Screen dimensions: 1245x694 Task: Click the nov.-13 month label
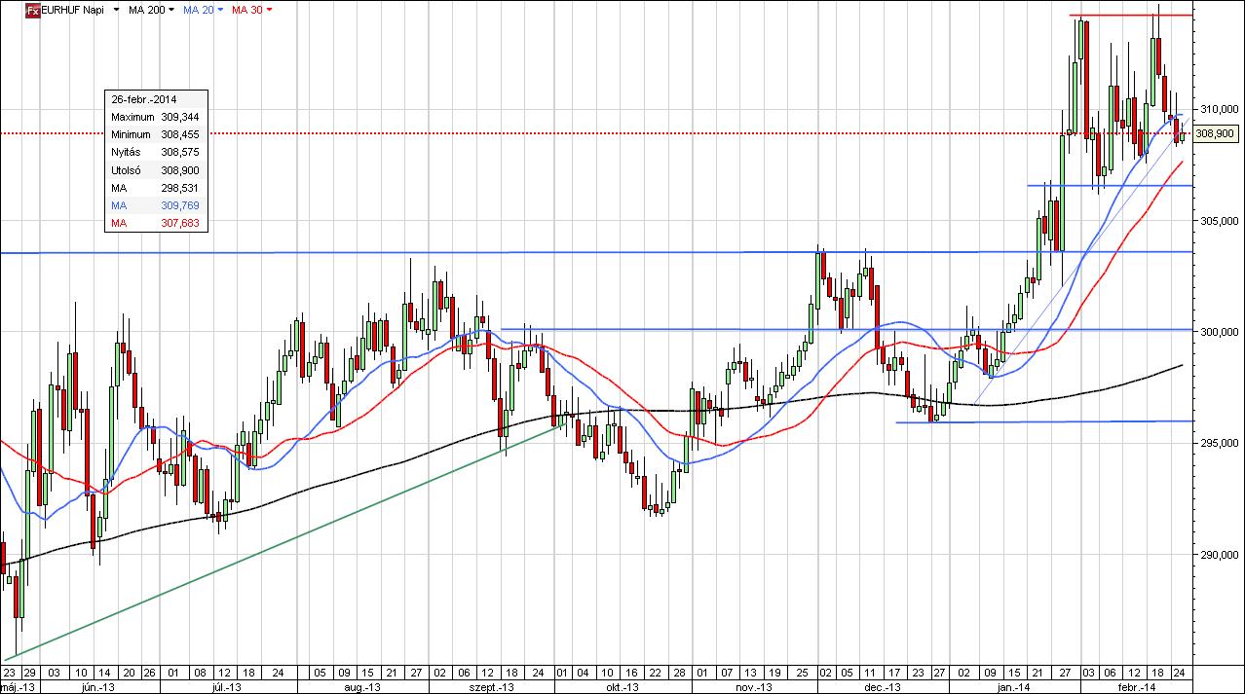[x=753, y=686]
